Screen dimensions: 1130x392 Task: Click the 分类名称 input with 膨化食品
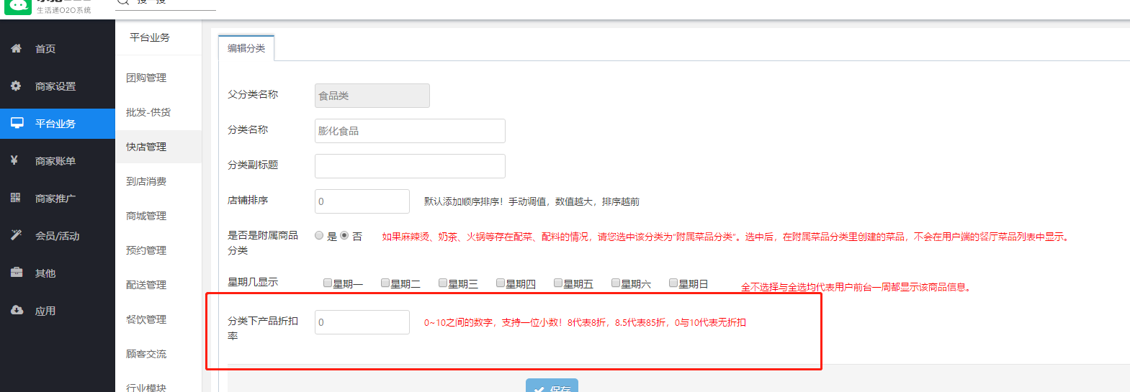(x=410, y=131)
